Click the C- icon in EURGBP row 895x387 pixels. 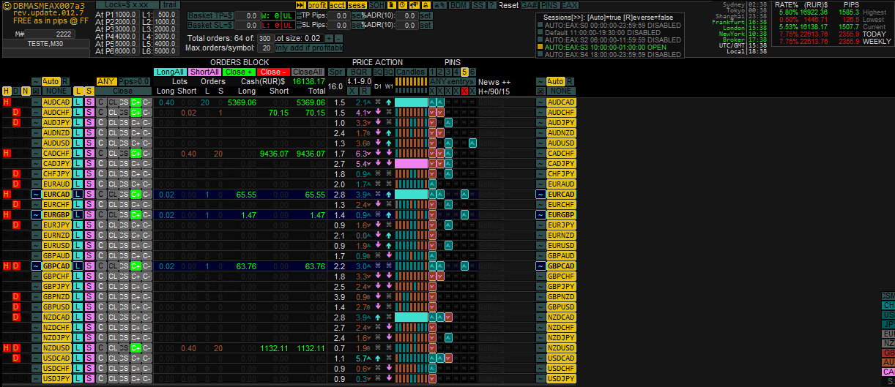tap(146, 215)
